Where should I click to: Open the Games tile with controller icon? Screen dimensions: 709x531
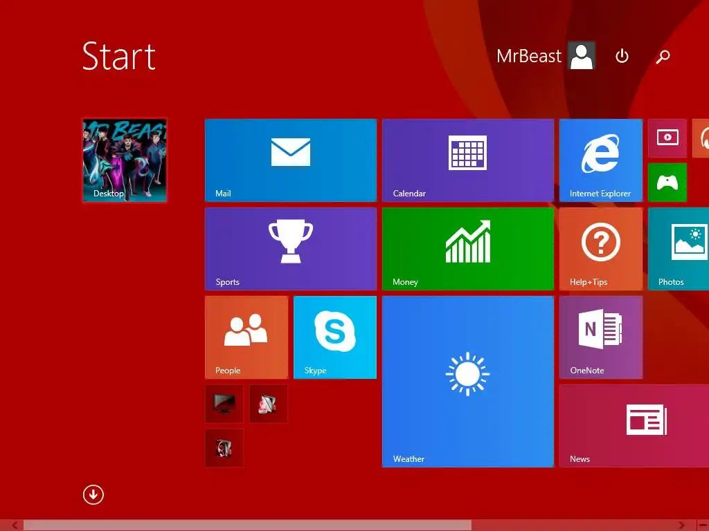pos(667,183)
